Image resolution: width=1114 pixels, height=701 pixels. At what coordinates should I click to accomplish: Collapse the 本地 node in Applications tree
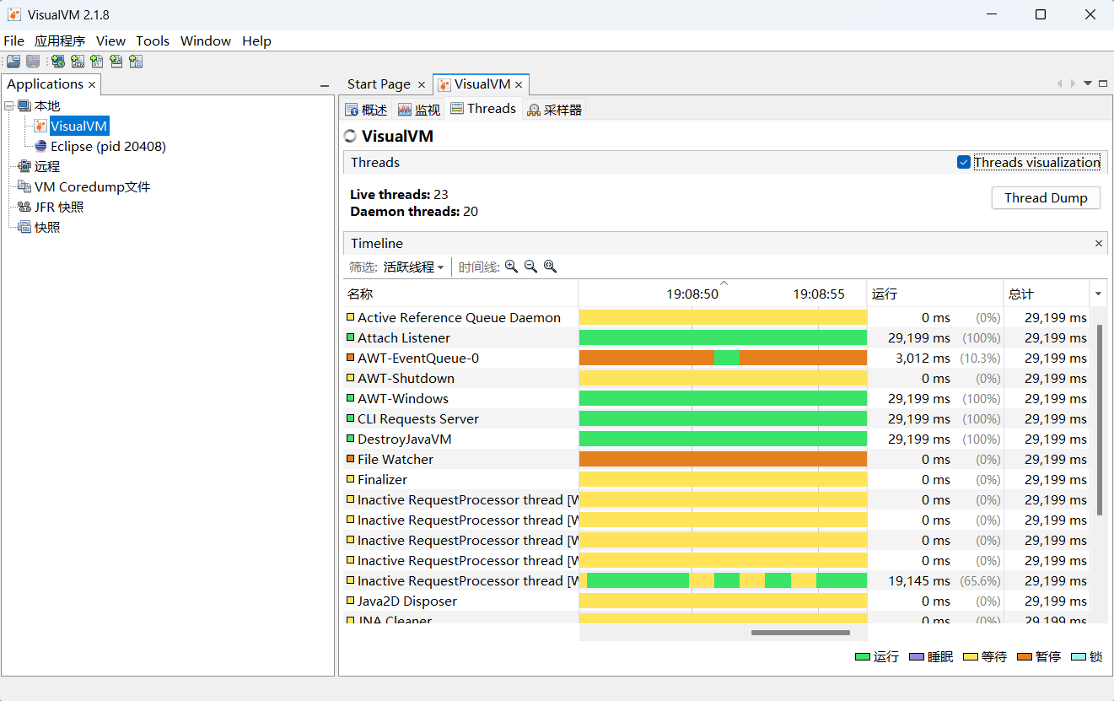coord(9,105)
